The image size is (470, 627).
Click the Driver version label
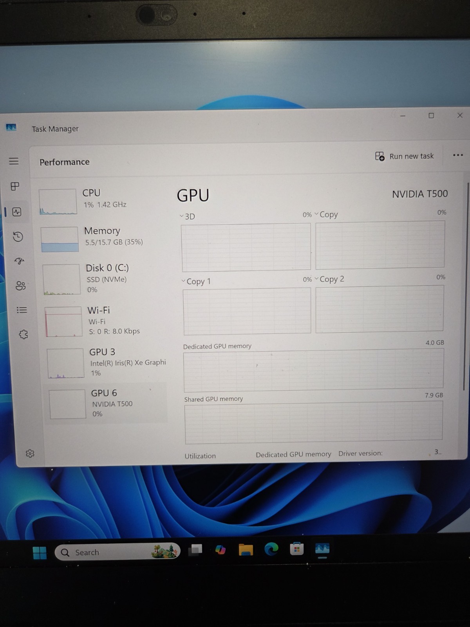(x=360, y=453)
